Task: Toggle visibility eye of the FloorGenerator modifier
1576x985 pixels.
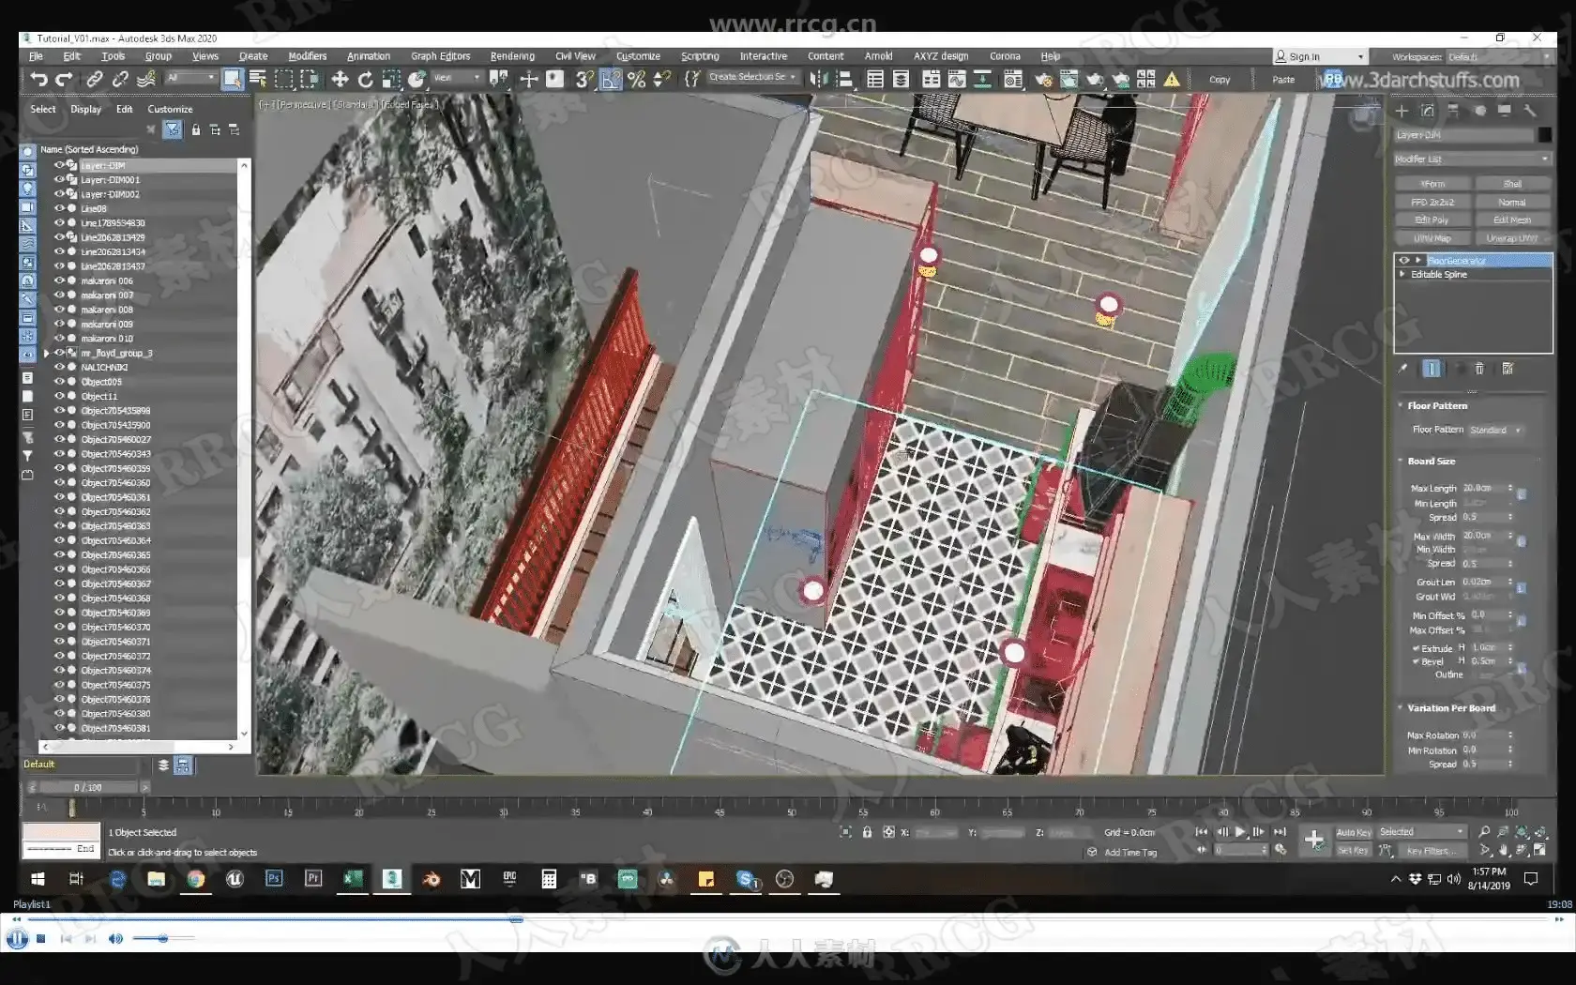Action: click(1404, 261)
